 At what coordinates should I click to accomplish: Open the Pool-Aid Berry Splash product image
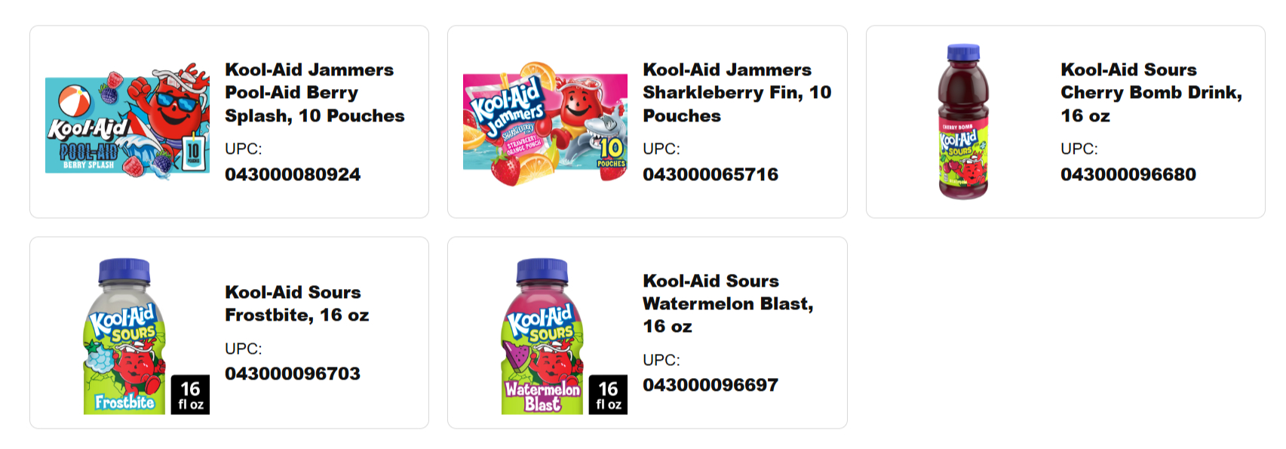127,121
